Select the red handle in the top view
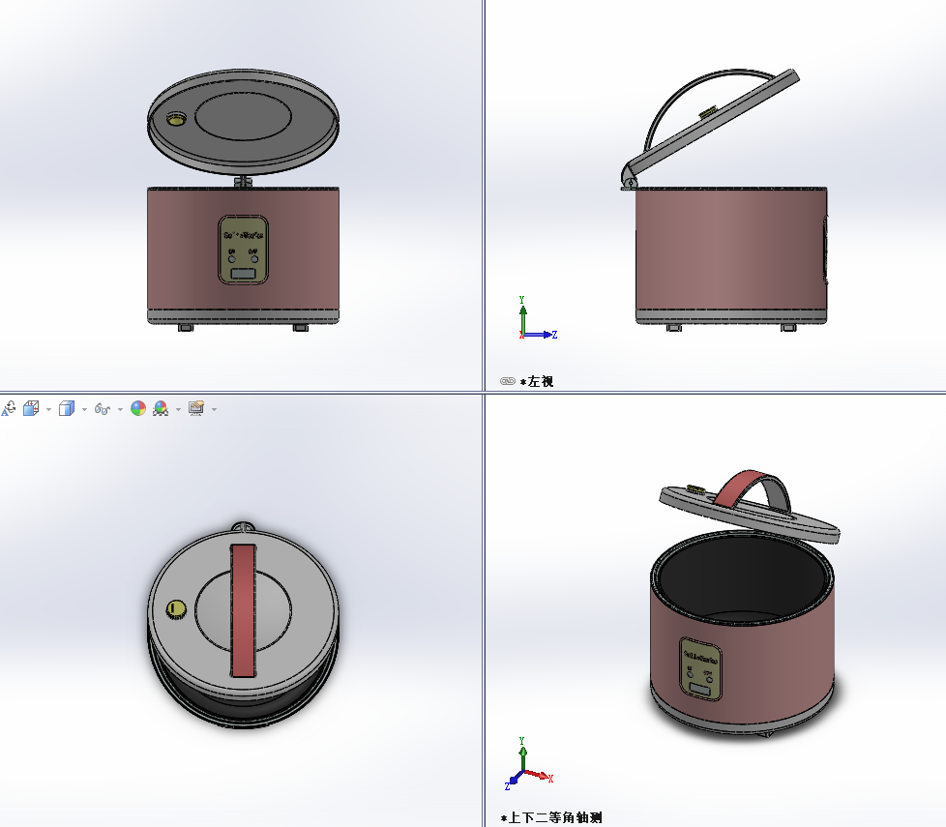946x827 pixels. [243, 610]
